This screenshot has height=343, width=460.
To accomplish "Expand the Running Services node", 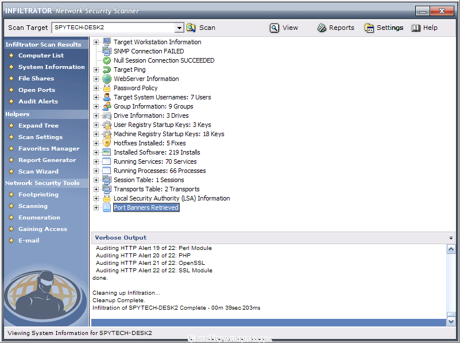I will point(96,161).
